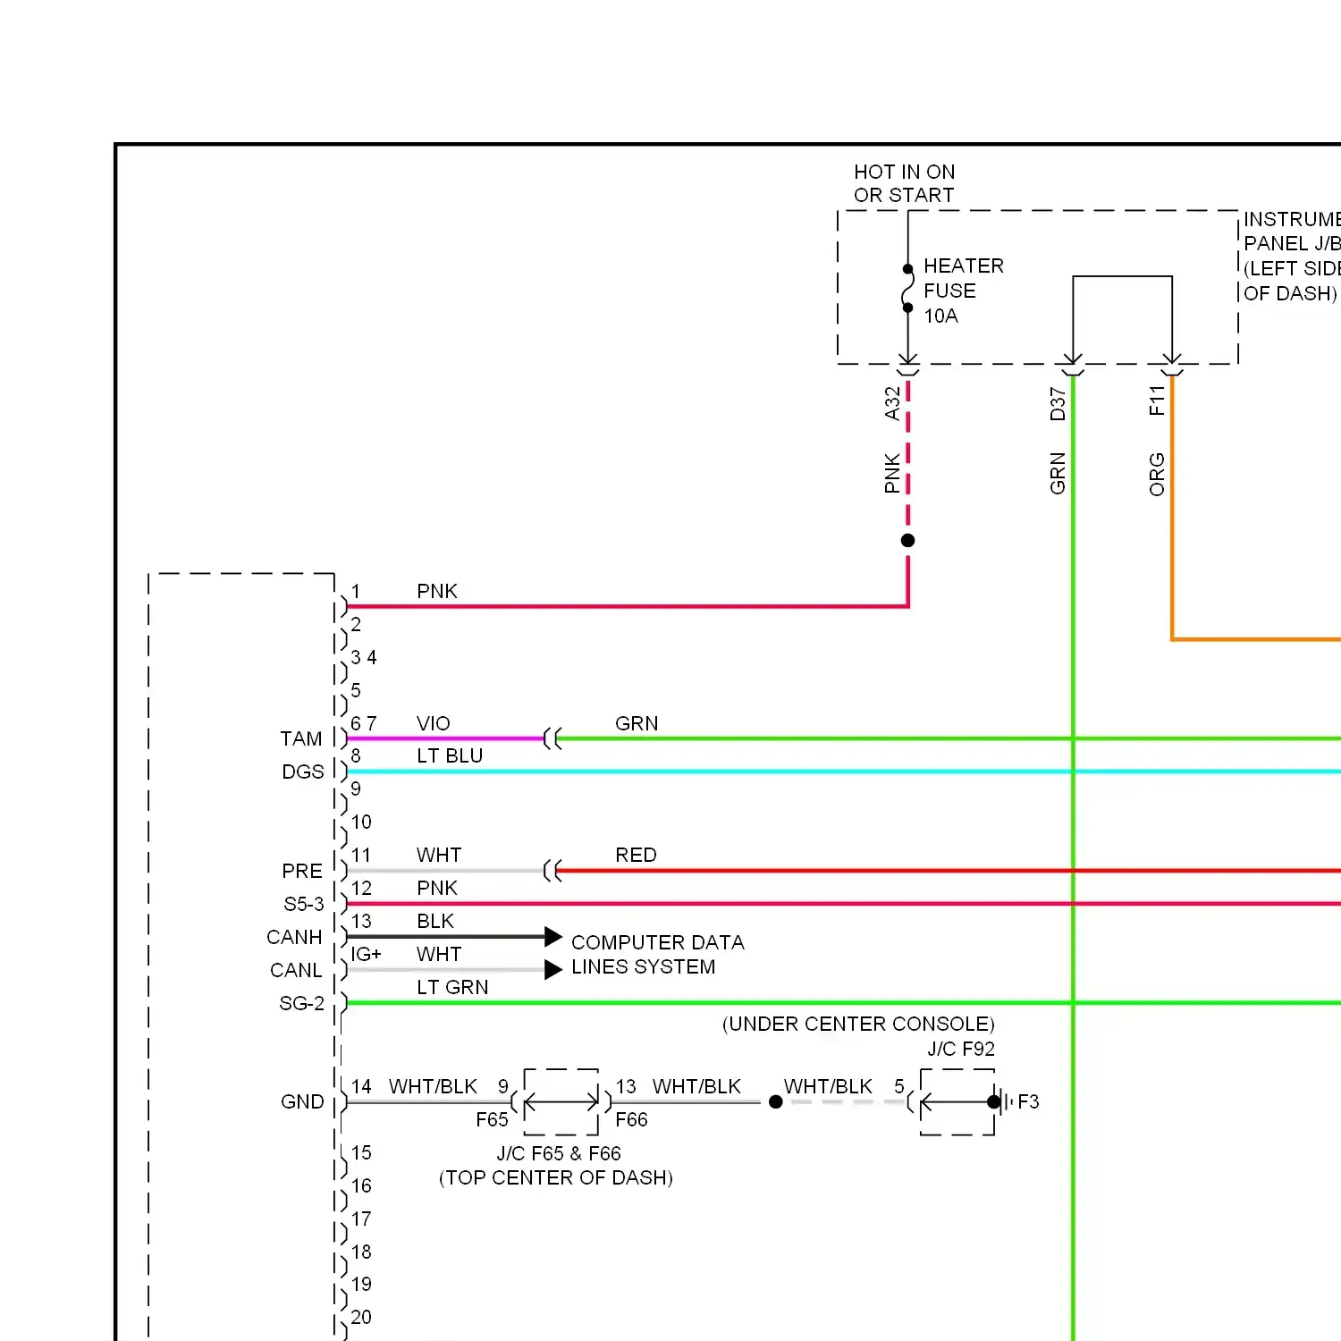Image resolution: width=1341 pixels, height=1341 pixels.
Task: Click the S5-3 terminal label
Action: coord(304,904)
